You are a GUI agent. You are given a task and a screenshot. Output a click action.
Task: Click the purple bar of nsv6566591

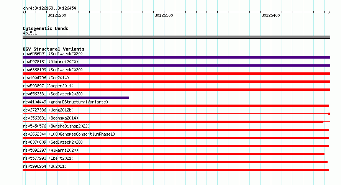176,57
